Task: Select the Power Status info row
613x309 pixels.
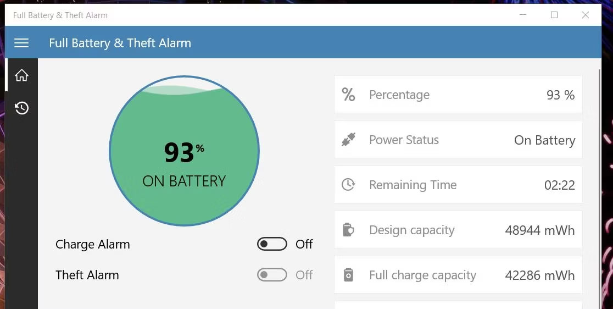Action: click(458, 140)
